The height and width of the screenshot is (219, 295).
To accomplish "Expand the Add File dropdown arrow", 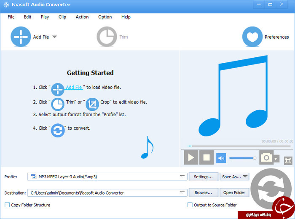I will (x=54, y=37).
